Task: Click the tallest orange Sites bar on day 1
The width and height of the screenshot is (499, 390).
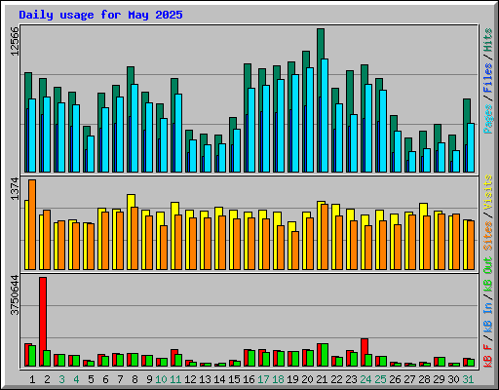Action: click(x=32, y=224)
